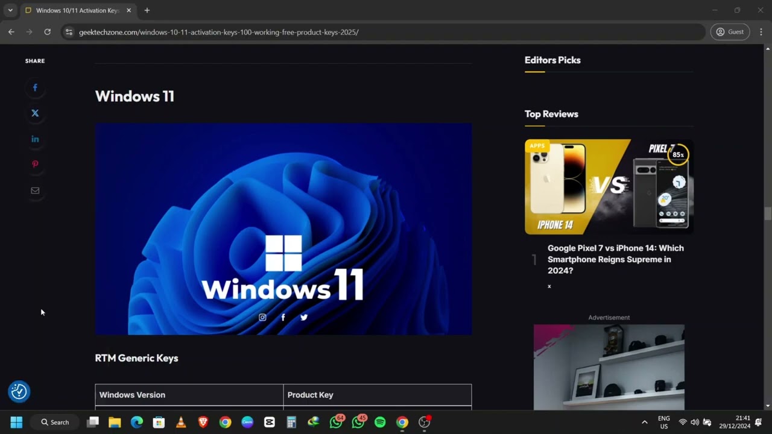Viewport: 772px width, 434px height.
Task: Open the Guest profile menu
Action: click(730, 32)
